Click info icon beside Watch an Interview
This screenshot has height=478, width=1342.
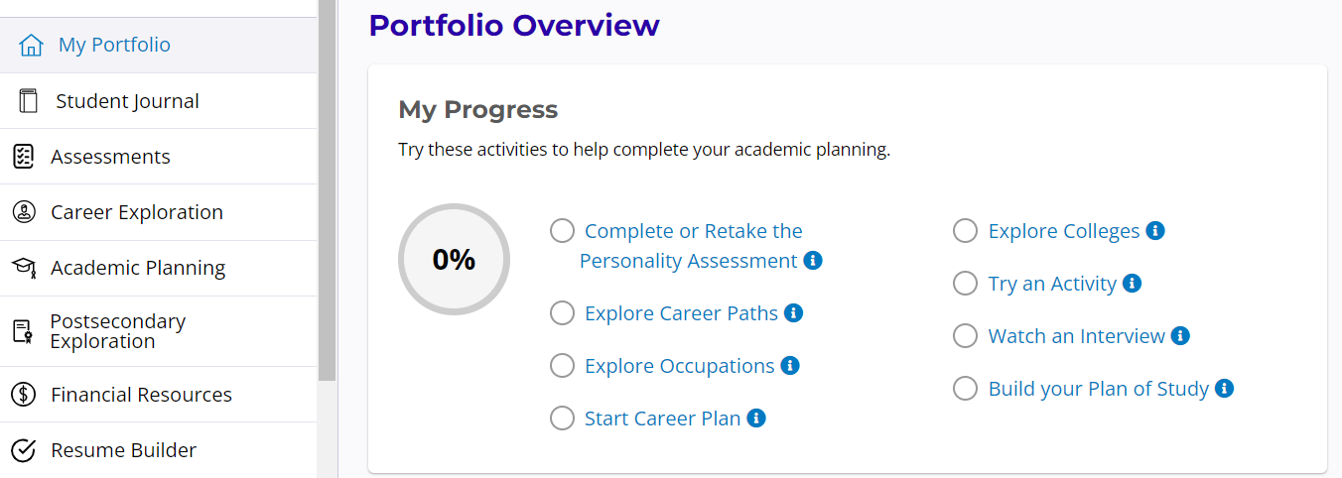(1180, 336)
